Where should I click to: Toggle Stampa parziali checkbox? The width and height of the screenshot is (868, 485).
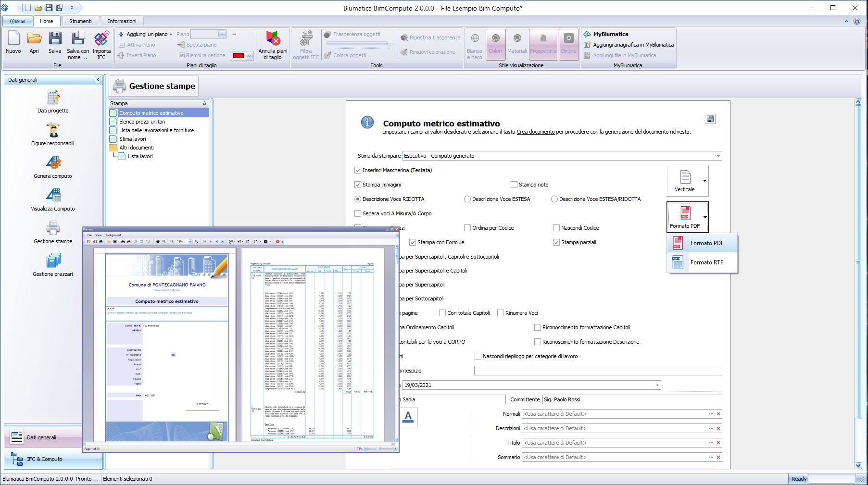[x=556, y=242]
